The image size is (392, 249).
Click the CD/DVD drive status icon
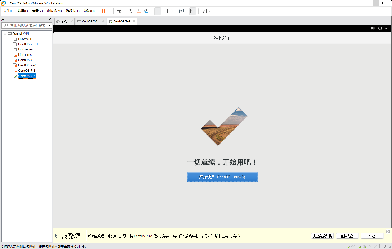[353, 246]
